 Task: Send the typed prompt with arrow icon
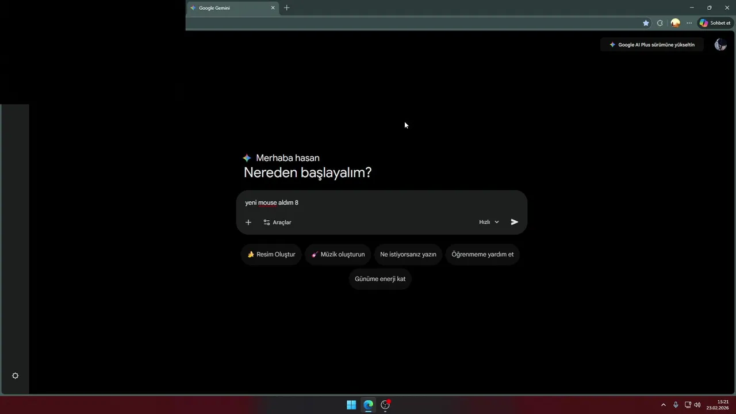point(515,222)
